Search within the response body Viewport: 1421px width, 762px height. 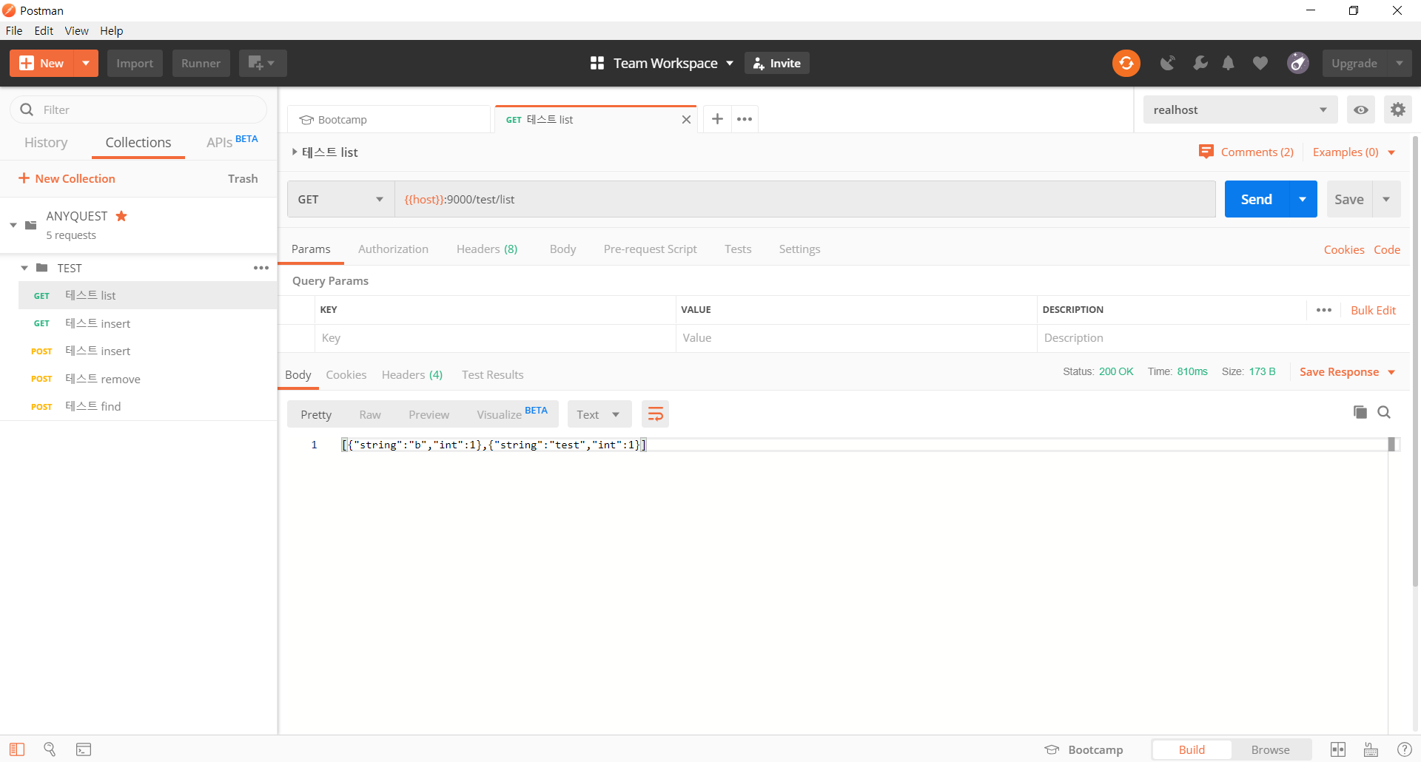1384,412
